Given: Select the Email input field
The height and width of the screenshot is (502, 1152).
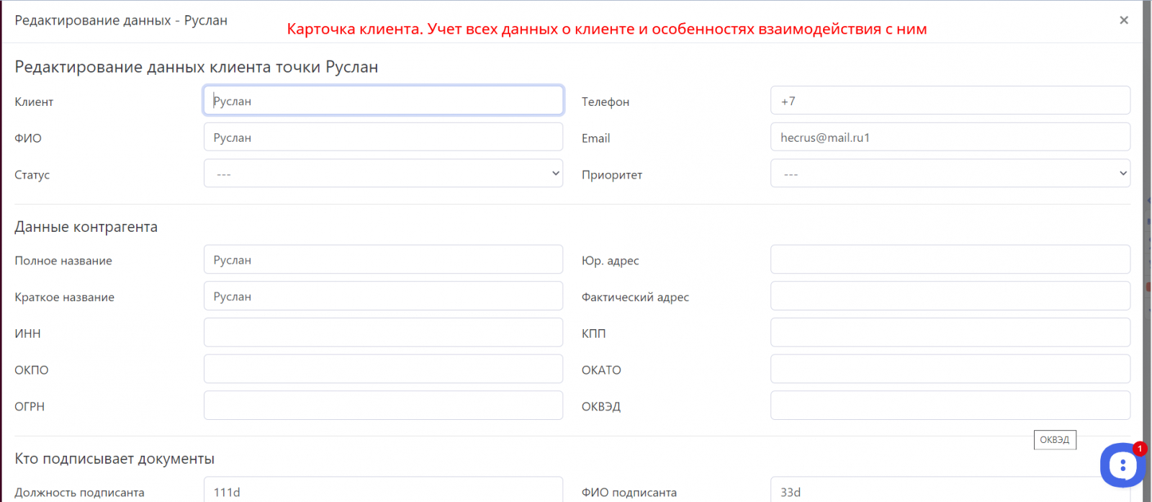Looking at the screenshot, I should (x=950, y=137).
